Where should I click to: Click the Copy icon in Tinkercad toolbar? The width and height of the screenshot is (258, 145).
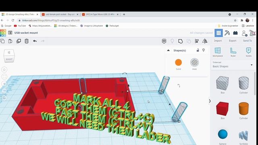[2, 41]
